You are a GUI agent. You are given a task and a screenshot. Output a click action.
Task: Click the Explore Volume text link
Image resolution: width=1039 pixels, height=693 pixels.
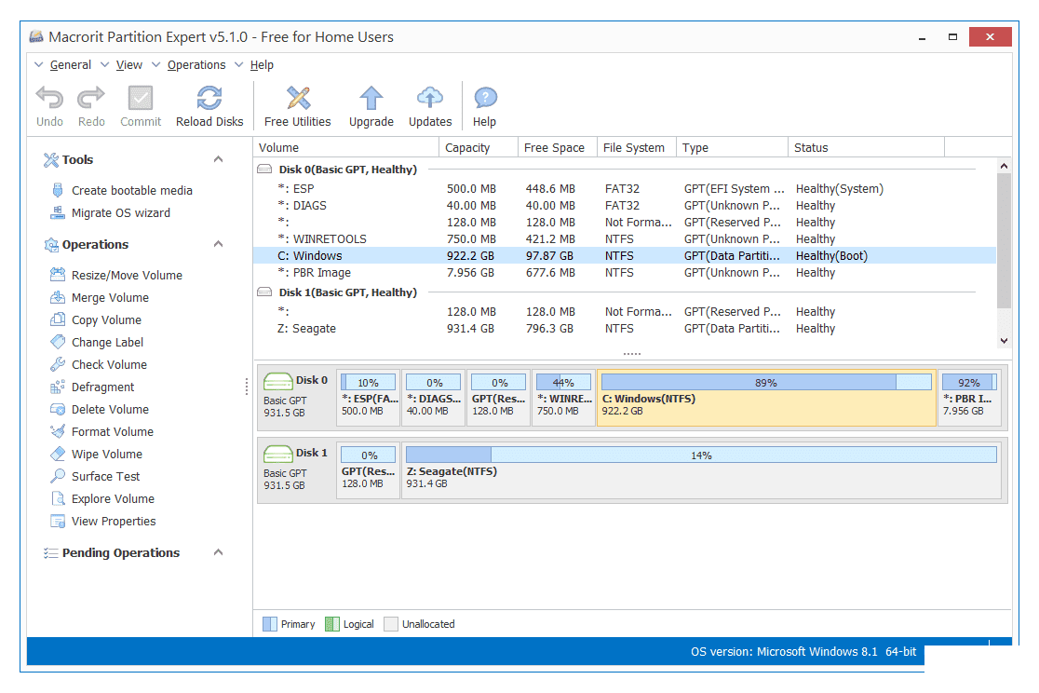pyautogui.click(x=113, y=498)
